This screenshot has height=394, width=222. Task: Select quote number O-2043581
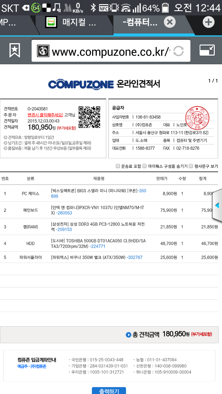coord(37,109)
